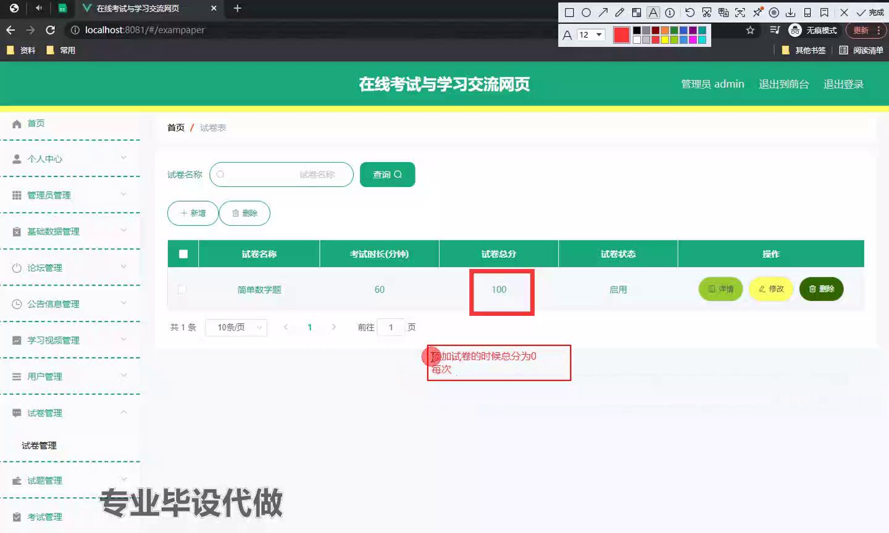Choose the pencil freehand tool
The width and height of the screenshot is (889, 533).
[x=620, y=12]
